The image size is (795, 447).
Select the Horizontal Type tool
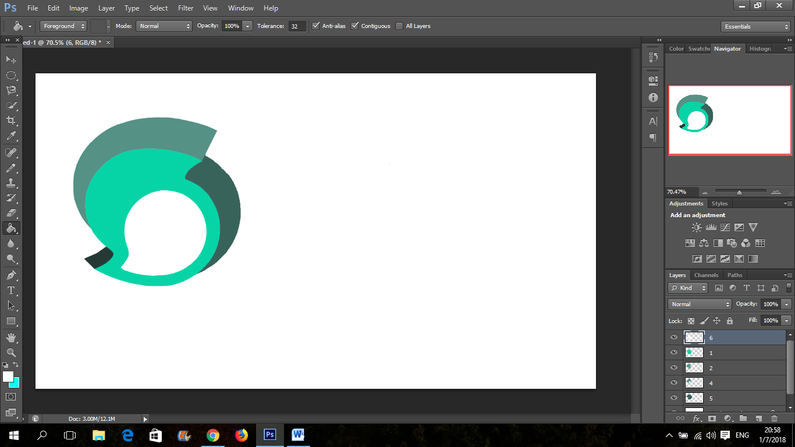point(11,290)
